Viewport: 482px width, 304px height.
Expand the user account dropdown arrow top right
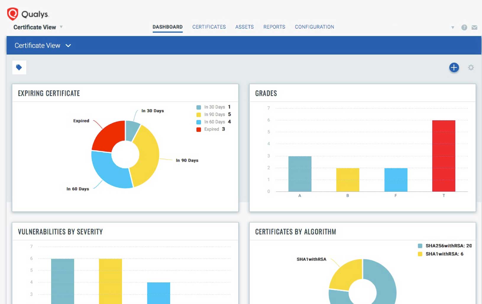(453, 27)
